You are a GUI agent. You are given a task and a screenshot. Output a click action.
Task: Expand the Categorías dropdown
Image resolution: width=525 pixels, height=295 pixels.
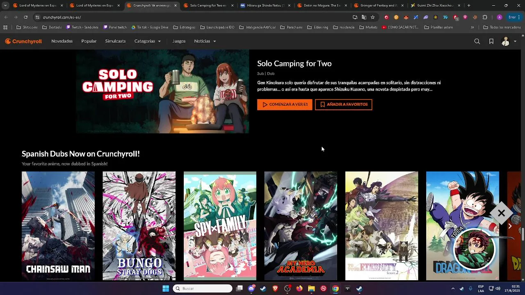(148, 41)
